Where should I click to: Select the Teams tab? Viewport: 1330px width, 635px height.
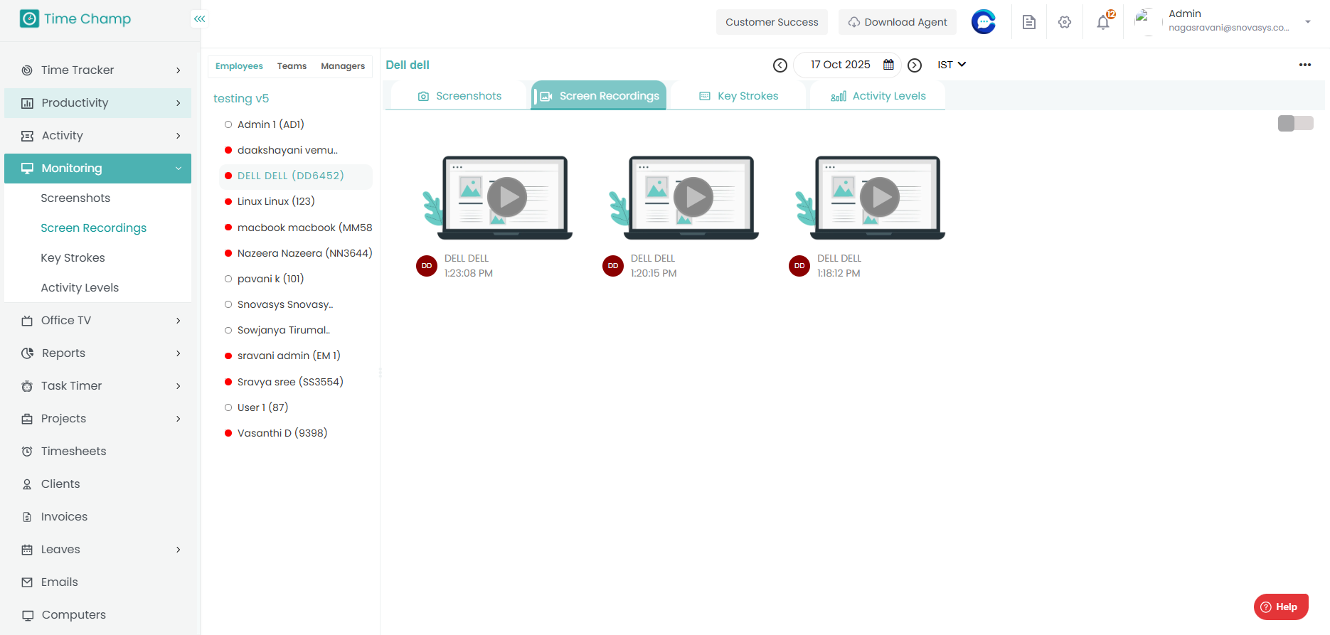(x=292, y=66)
